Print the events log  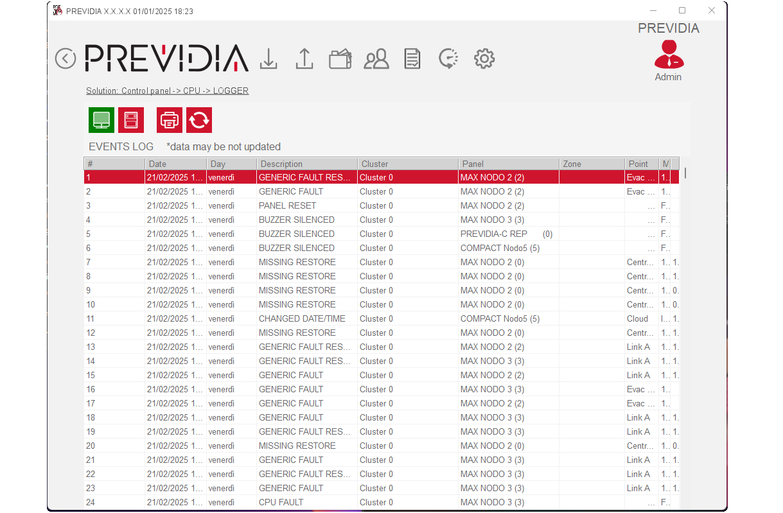[170, 120]
